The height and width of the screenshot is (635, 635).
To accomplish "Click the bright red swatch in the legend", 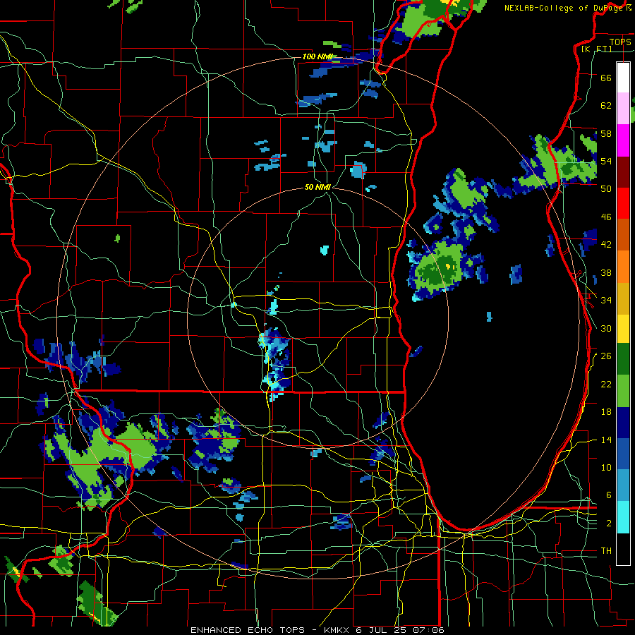I will tap(623, 203).
